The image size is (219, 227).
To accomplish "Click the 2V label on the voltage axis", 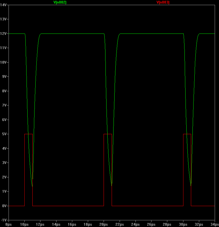I will tap(4, 177).
